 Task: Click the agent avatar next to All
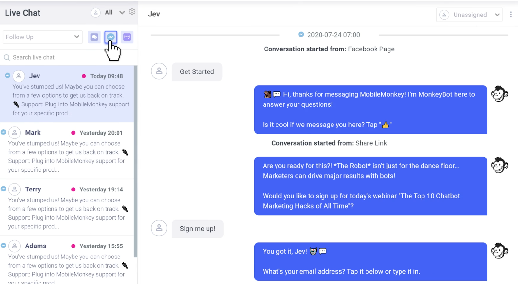(x=96, y=13)
